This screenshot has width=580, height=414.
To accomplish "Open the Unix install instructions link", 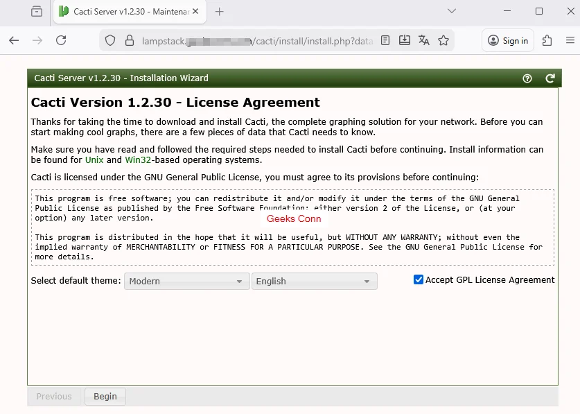I will tap(94, 159).
